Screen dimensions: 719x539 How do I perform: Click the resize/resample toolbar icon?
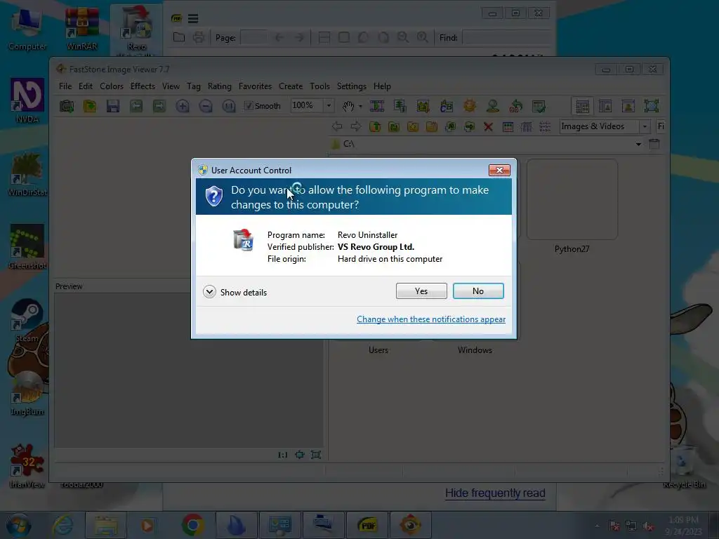click(x=400, y=107)
